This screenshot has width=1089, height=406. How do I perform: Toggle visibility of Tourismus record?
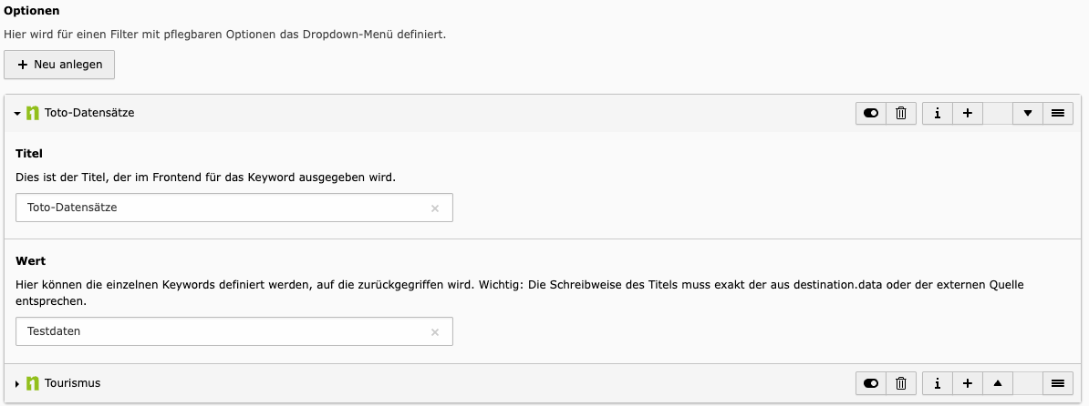pyautogui.click(x=871, y=384)
